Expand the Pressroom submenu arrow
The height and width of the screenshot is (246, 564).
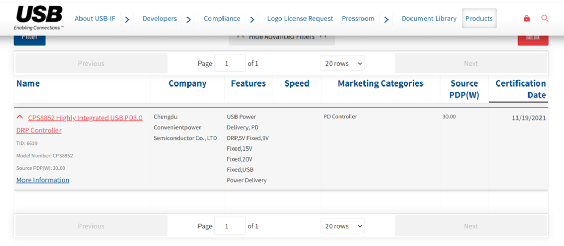386,19
